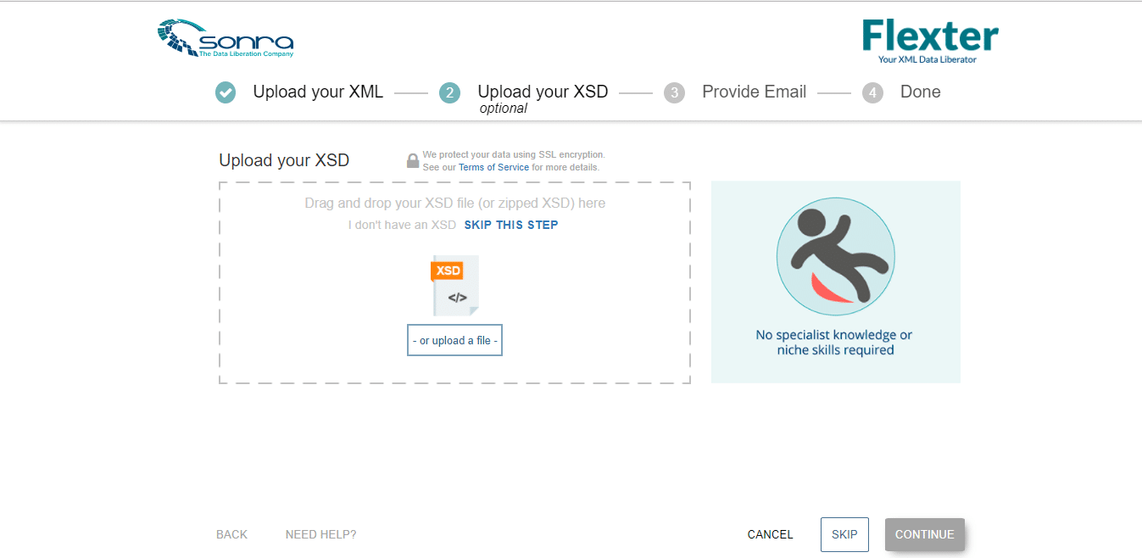This screenshot has width=1142, height=558.
Task: Click the step 4 circle icon
Action: pyautogui.click(x=872, y=92)
